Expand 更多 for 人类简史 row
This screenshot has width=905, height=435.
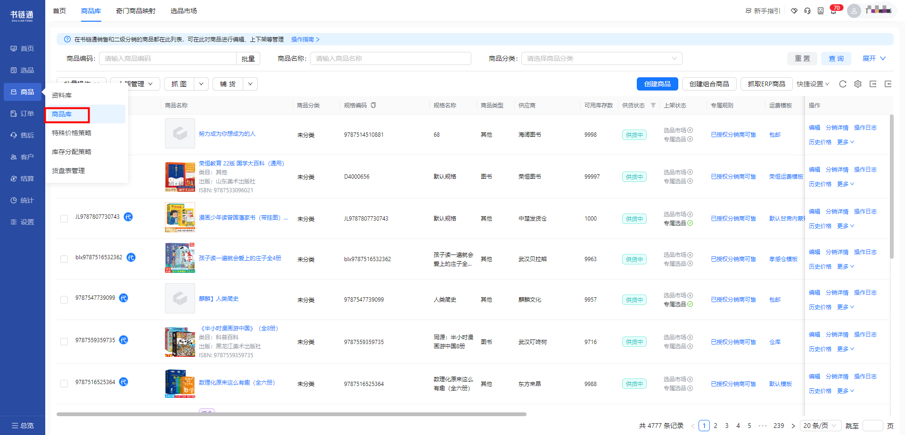click(846, 307)
